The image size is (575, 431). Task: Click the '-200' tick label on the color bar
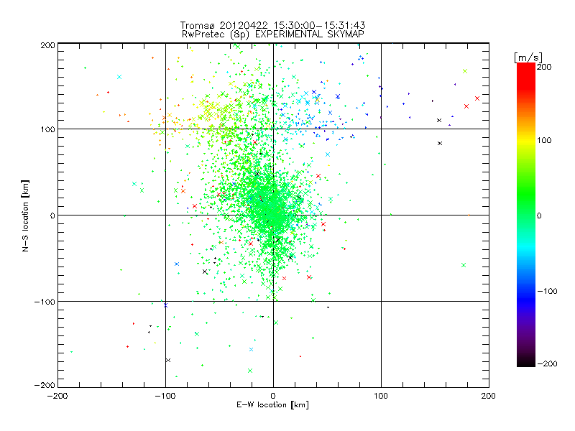coord(547,363)
